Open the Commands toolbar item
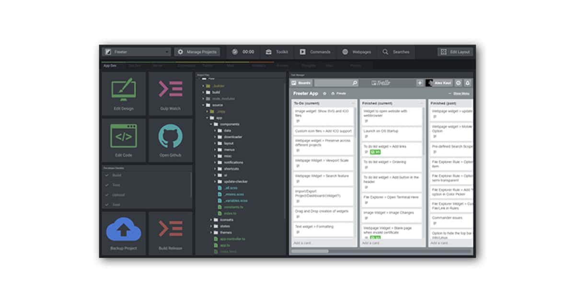This screenshot has height=302, width=575. pyautogui.click(x=315, y=52)
